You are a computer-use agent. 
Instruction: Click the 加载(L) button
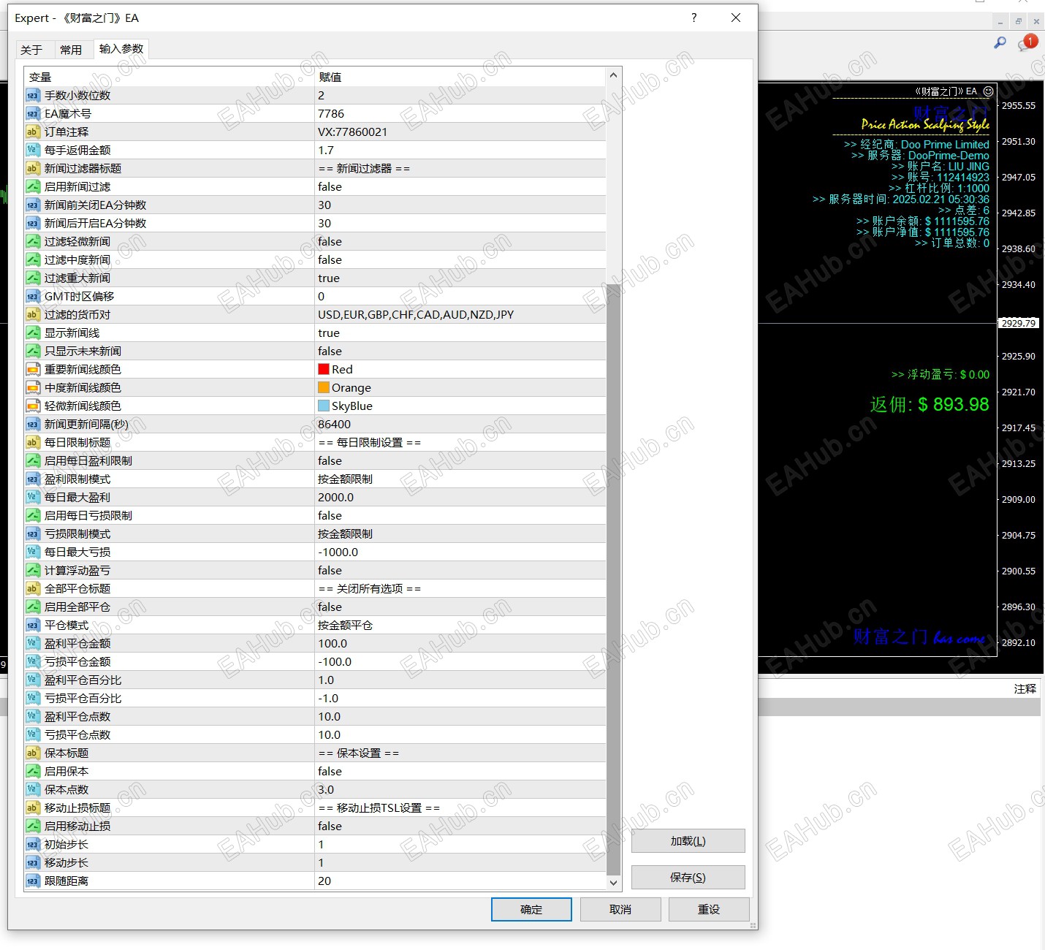coord(688,841)
